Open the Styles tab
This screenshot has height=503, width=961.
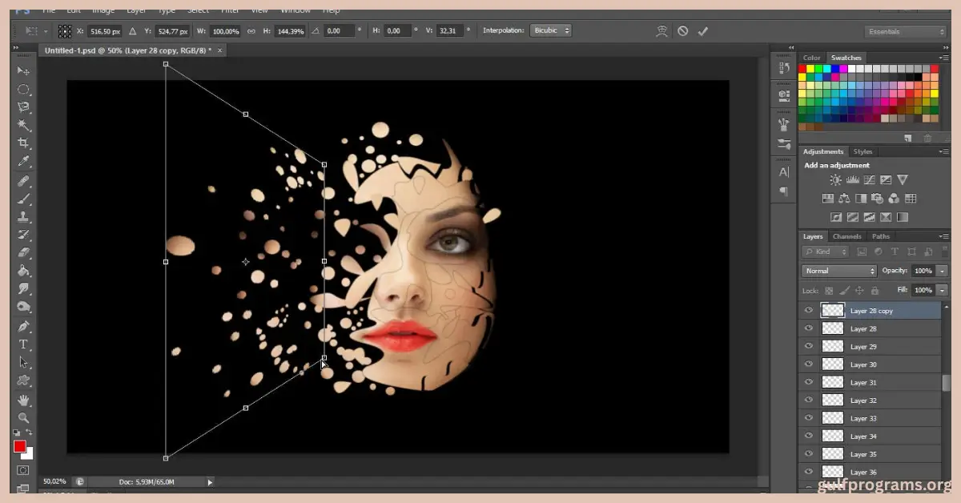862,151
